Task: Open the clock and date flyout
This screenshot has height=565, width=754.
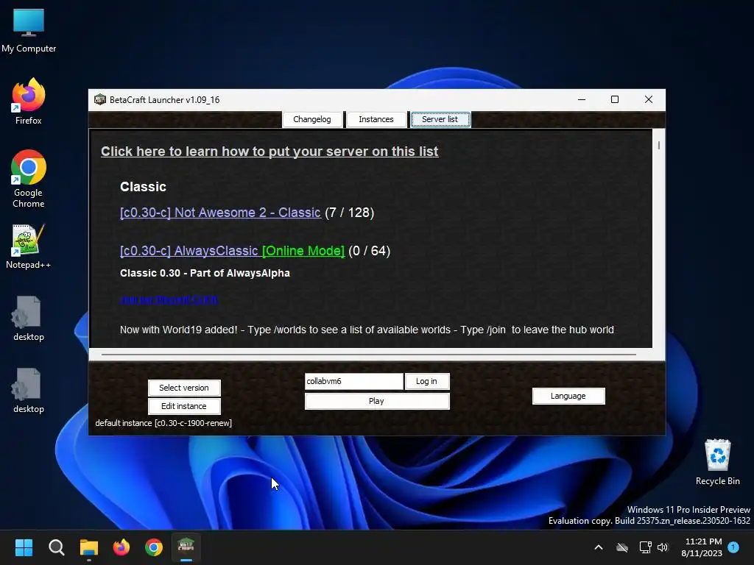Action: 702,547
